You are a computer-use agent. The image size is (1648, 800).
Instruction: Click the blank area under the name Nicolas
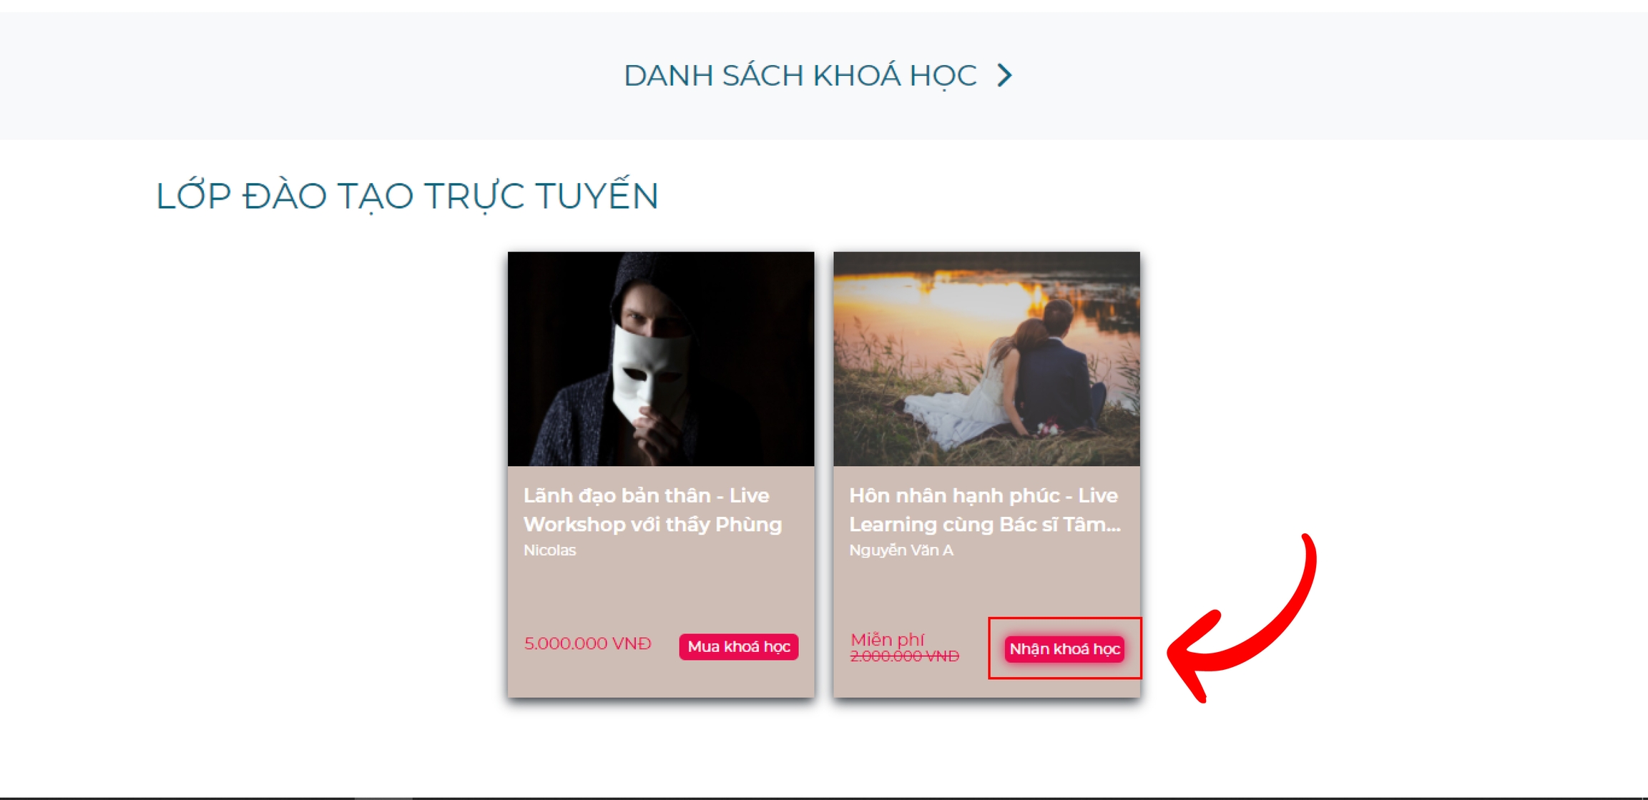pos(661,593)
